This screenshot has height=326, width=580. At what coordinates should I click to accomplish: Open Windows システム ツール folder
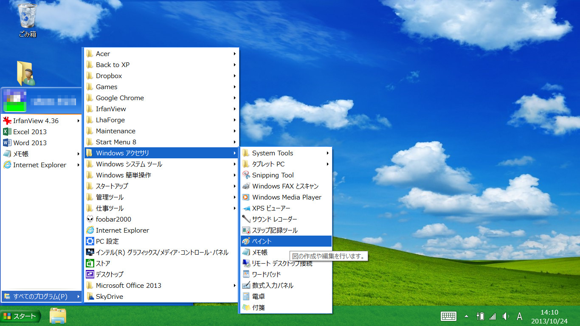pyautogui.click(x=161, y=164)
